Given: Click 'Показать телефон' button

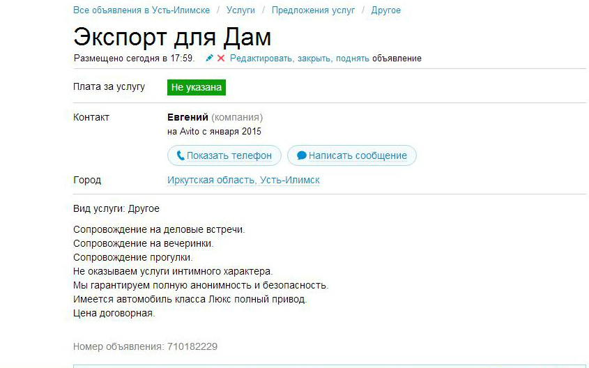Looking at the screenshot, I should [224, 155].
